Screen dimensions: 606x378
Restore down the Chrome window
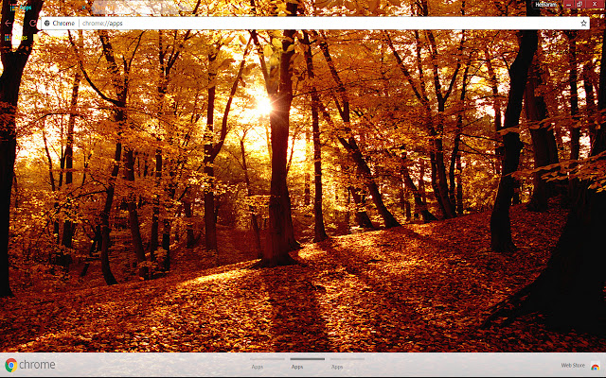(x=579, y=4)
